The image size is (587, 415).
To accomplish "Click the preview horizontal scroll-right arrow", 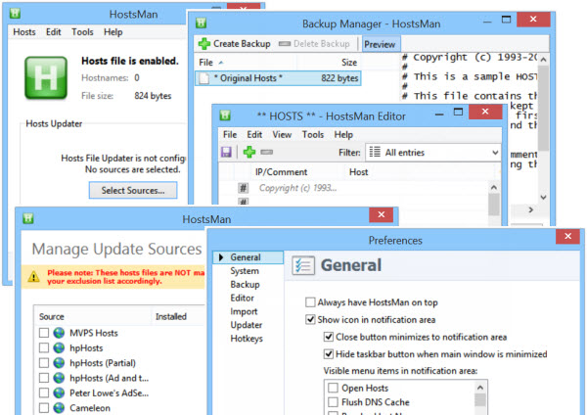I will pyautogui.click(x=531, y=209).
